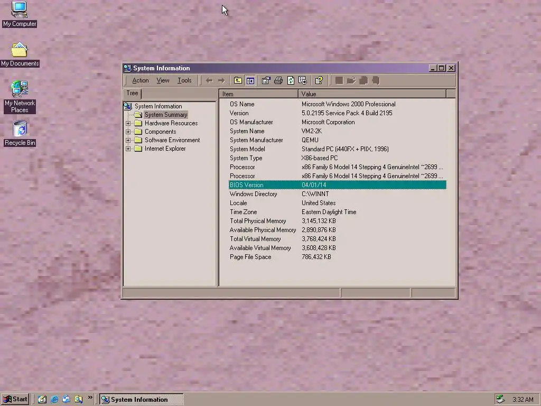This screenshot has height=406, width=541.
Task: Launch Outlook Express from quick launch
Action: click(66, 400)
